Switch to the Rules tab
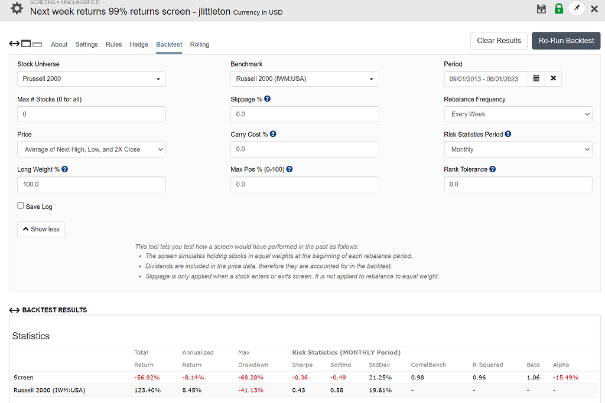 tap(114, 44)
